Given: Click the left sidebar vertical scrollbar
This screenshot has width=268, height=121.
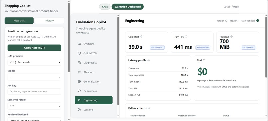Looking at the screenshot, I should tap(69, 37).
